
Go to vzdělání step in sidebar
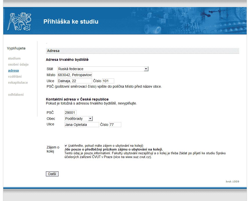(x=15, y=77)
